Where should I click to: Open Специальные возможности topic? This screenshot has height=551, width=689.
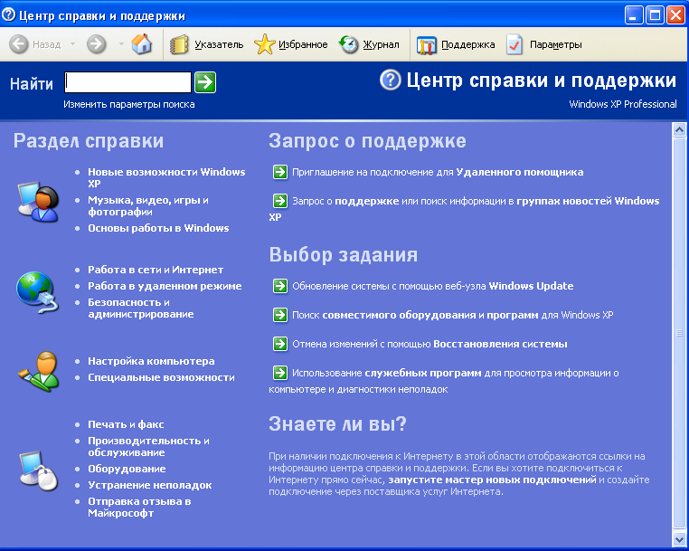tap(161, 377)
